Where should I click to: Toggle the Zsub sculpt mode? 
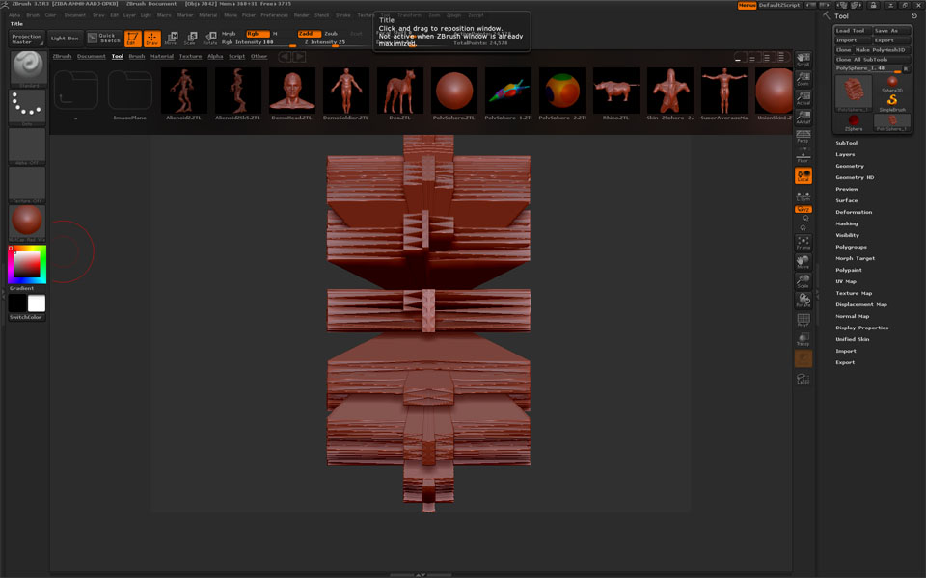pyautogui.click(x=331, y=34)
